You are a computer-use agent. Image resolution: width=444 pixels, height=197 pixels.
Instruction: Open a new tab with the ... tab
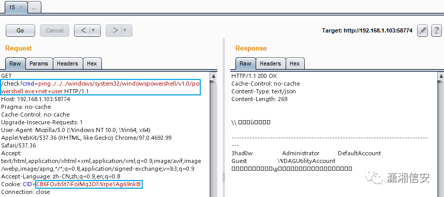(34, 8)
